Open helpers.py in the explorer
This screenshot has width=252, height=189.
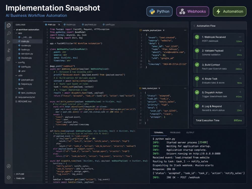tap(27, 84)
